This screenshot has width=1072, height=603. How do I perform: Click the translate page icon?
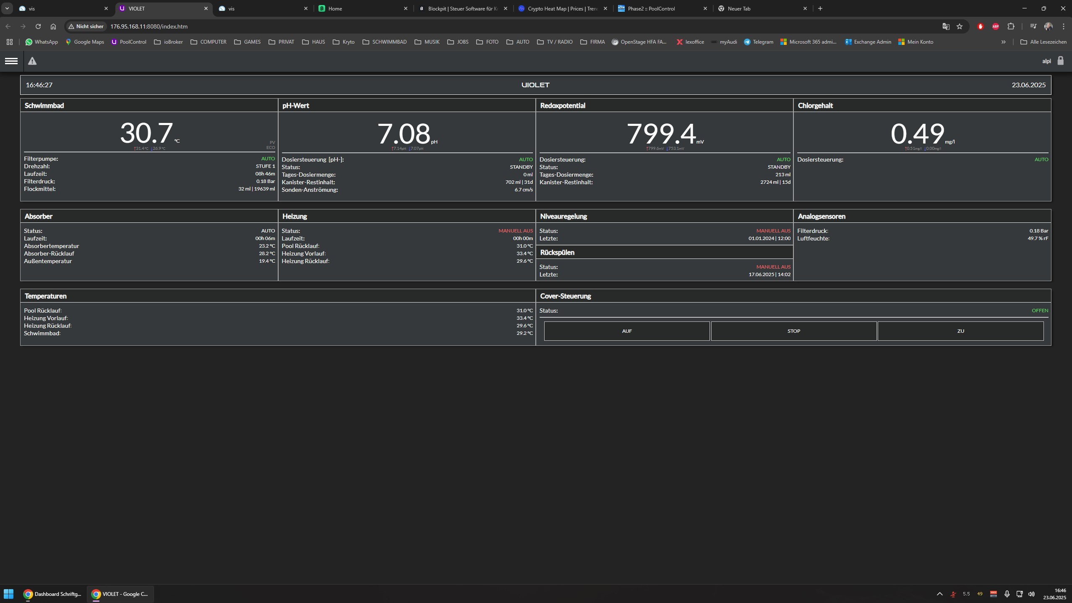coord(946,26)
